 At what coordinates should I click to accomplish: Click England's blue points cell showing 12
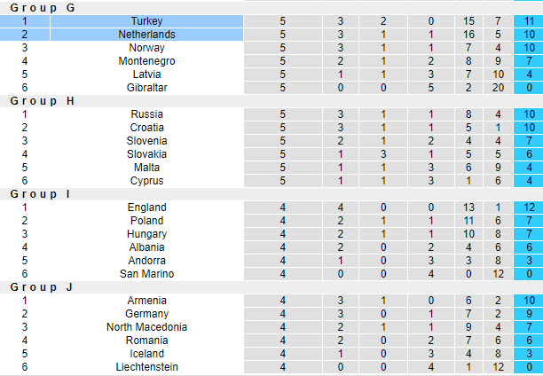(528, 208)
